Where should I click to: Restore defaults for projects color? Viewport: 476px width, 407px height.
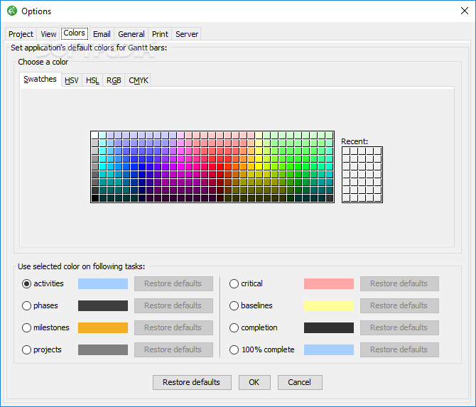tap(173, 350)
